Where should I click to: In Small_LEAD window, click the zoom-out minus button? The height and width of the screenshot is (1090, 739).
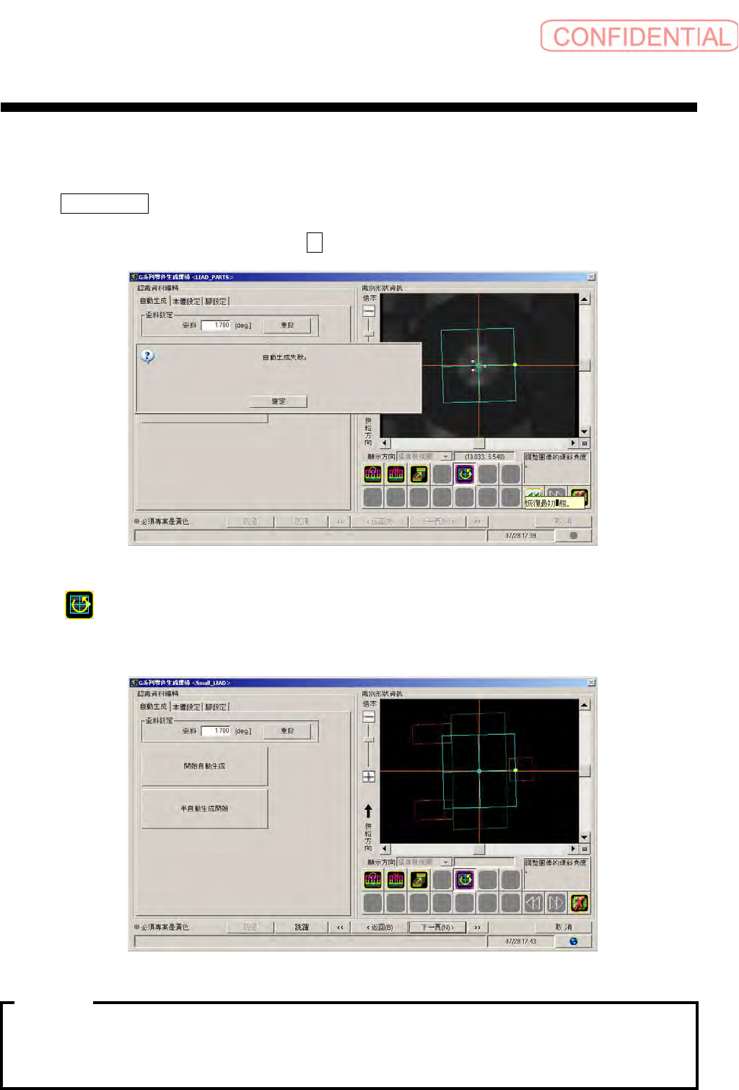369,717
